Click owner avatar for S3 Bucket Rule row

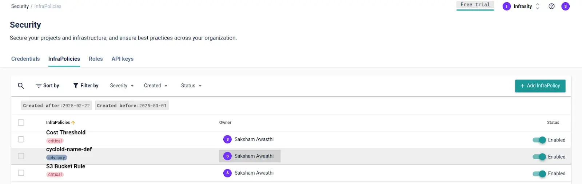pos(227,173)
